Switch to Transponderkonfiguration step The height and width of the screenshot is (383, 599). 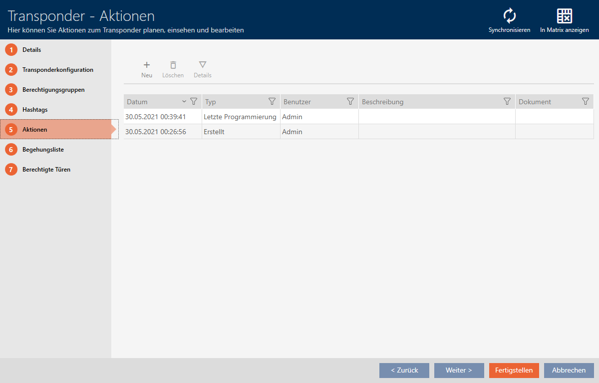pyautogui.click(x=57, y=70)
